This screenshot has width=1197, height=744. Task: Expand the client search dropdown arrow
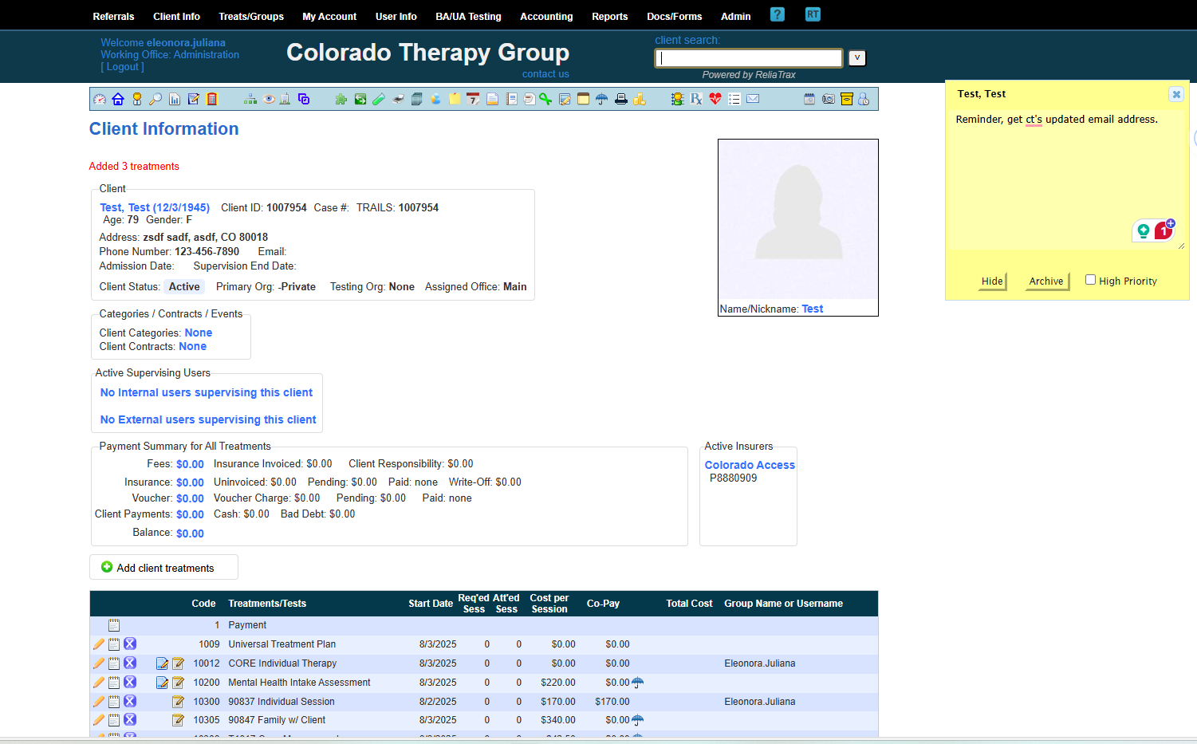(856, 57)
